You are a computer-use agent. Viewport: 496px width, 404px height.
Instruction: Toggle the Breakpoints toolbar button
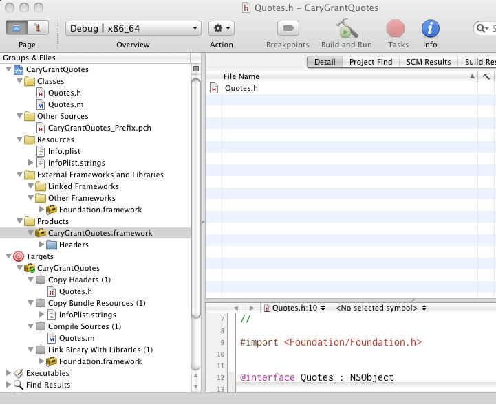[x=288, y=28]
